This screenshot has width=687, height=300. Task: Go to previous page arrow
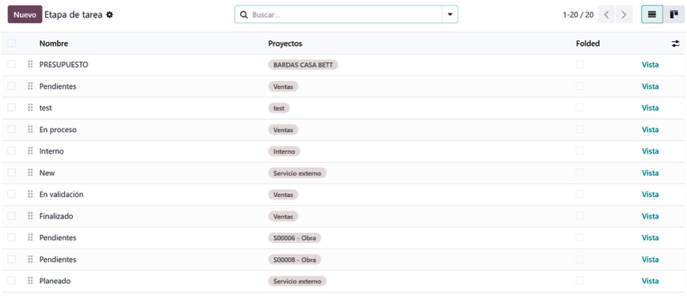(606, 14)
